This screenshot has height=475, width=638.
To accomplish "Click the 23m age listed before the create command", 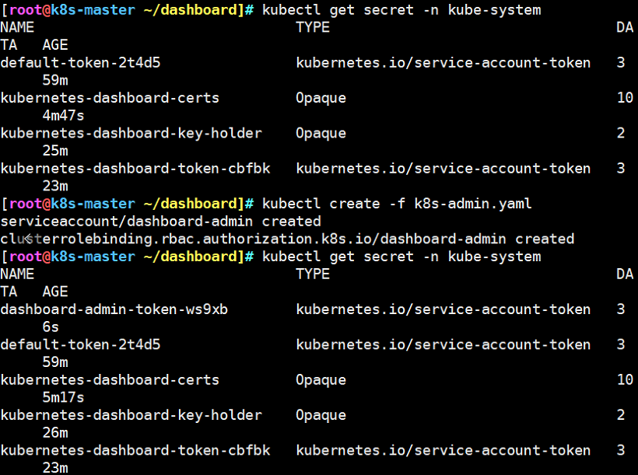I will coord(55,186).
